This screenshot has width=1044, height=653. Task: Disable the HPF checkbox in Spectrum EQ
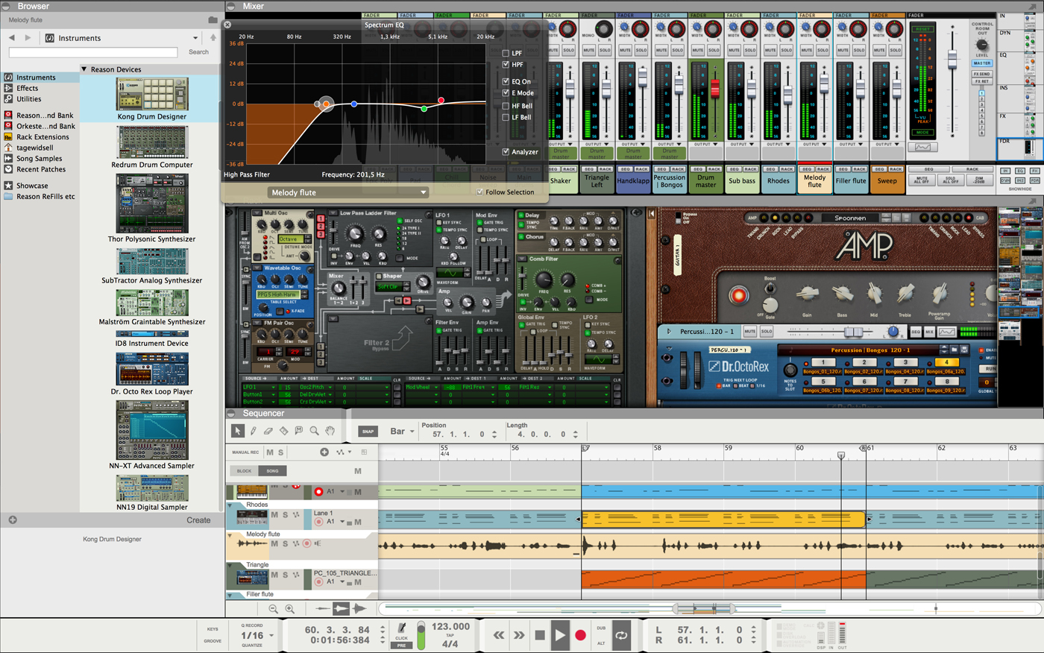(x=506, y=65)
